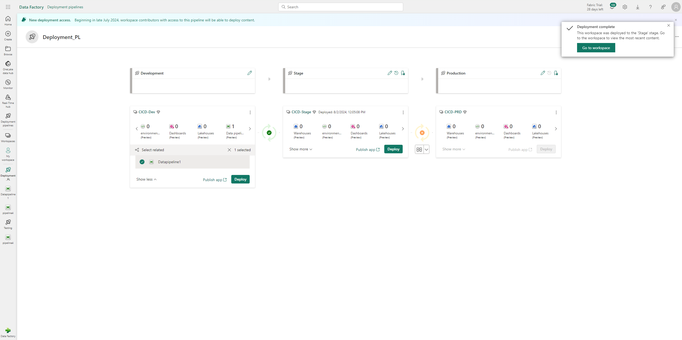Open CICD-Dev more options menu
The width and height of the screenshot is (682, 340).
(250, 112)
